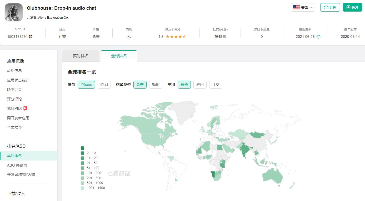
Task: Open ASO 关键词 in the sidebar
Action: click(x=17, y=165)
